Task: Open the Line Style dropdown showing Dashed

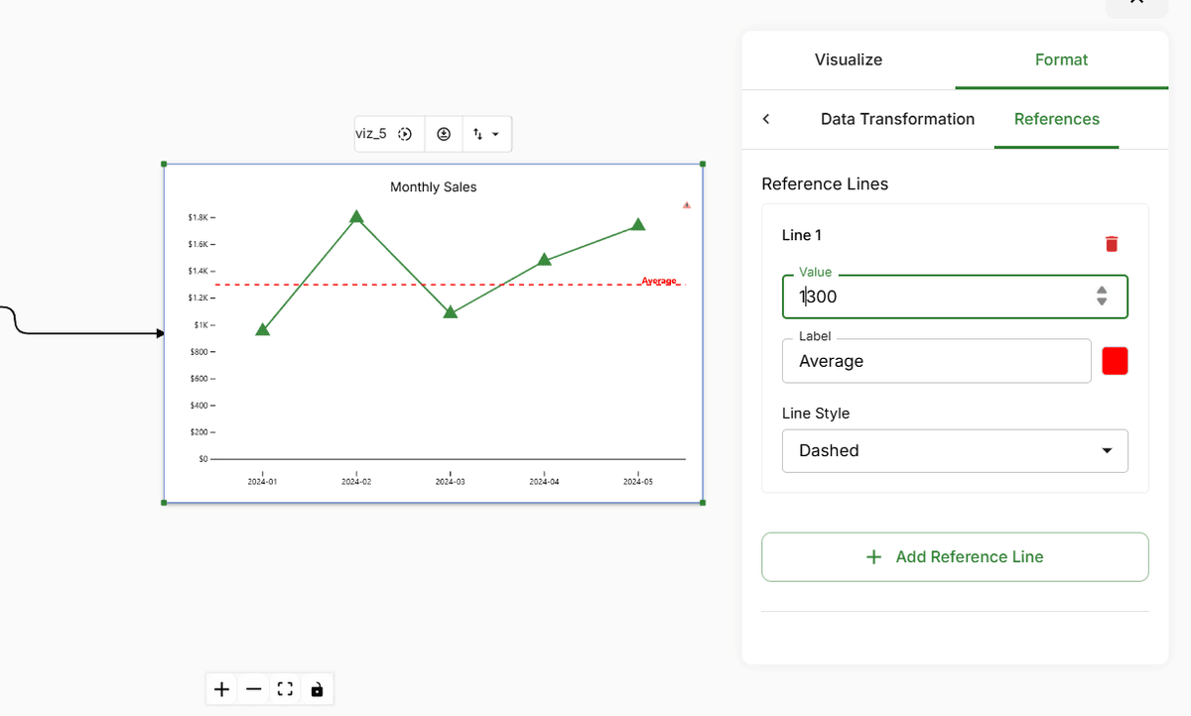Action: click(954, 450)
